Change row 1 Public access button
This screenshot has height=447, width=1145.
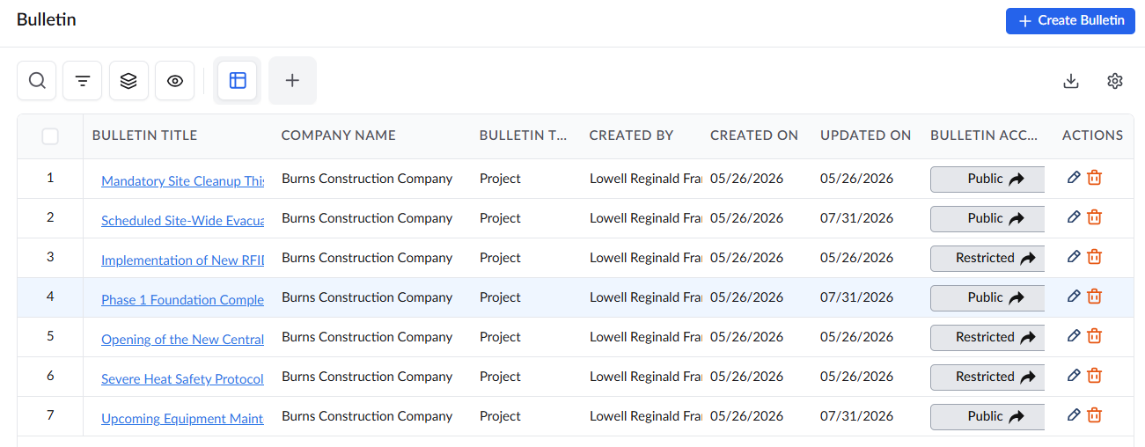(x=987, y=179)
